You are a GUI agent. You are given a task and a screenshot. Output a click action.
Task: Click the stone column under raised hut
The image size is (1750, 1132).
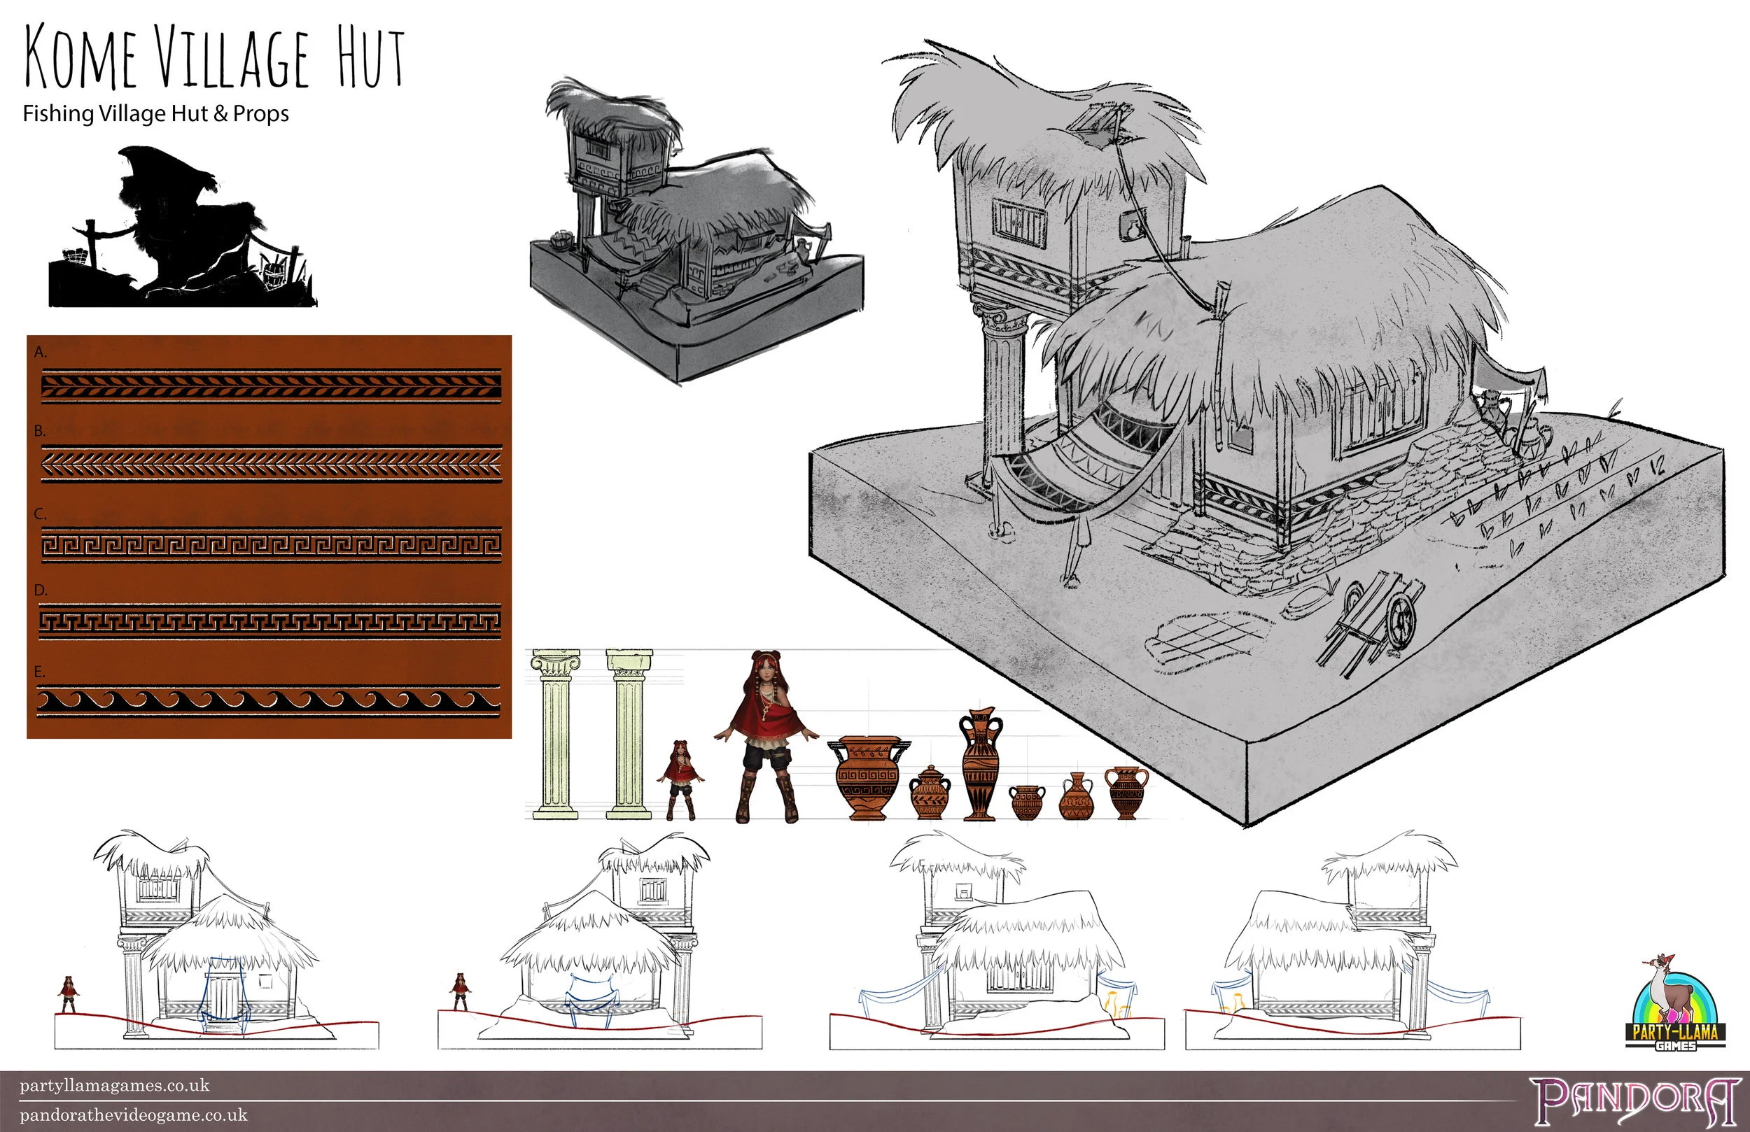[x=1002, y=397]
